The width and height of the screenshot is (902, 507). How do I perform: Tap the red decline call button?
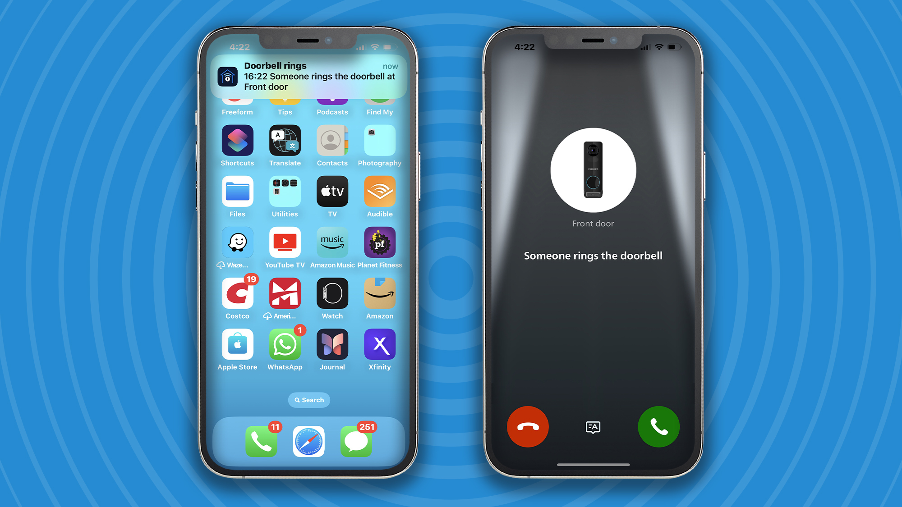pos(527,427)
